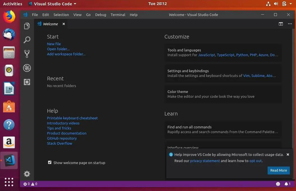
Task: Click the errors and warnings status indicator
Action: click(x=30, y=184)
